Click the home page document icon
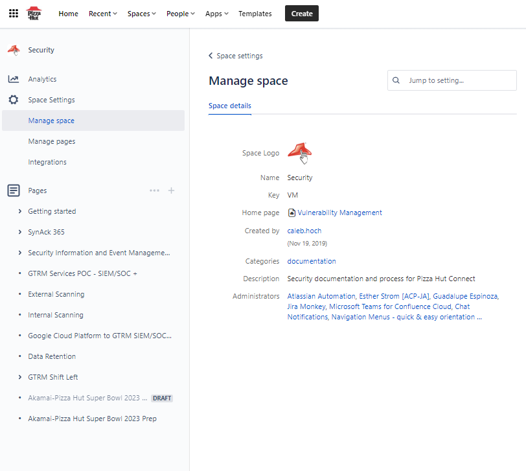The height and width of the screenshot is (471, 526). [291, 213]
